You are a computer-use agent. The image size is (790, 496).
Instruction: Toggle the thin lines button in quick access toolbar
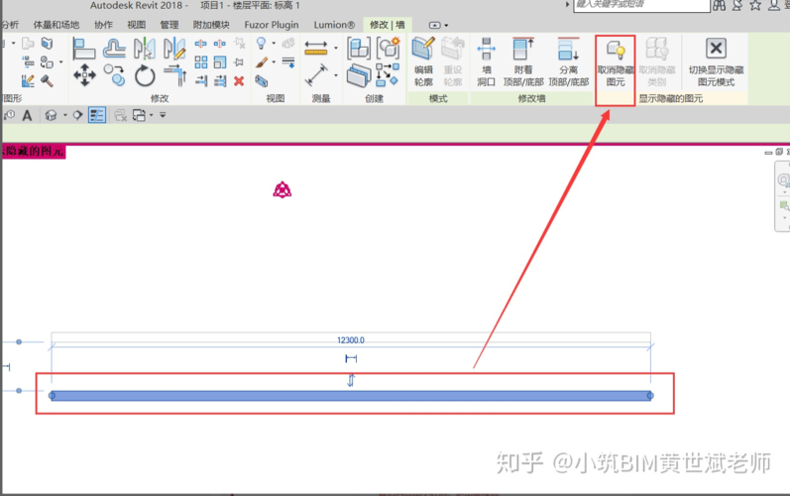(x=97, y=115)
